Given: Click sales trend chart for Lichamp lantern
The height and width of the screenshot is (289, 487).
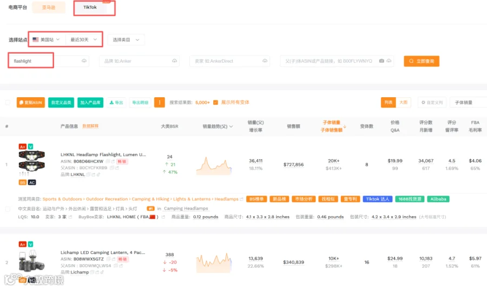Looking at the screenshot, I should coord(214,263).
